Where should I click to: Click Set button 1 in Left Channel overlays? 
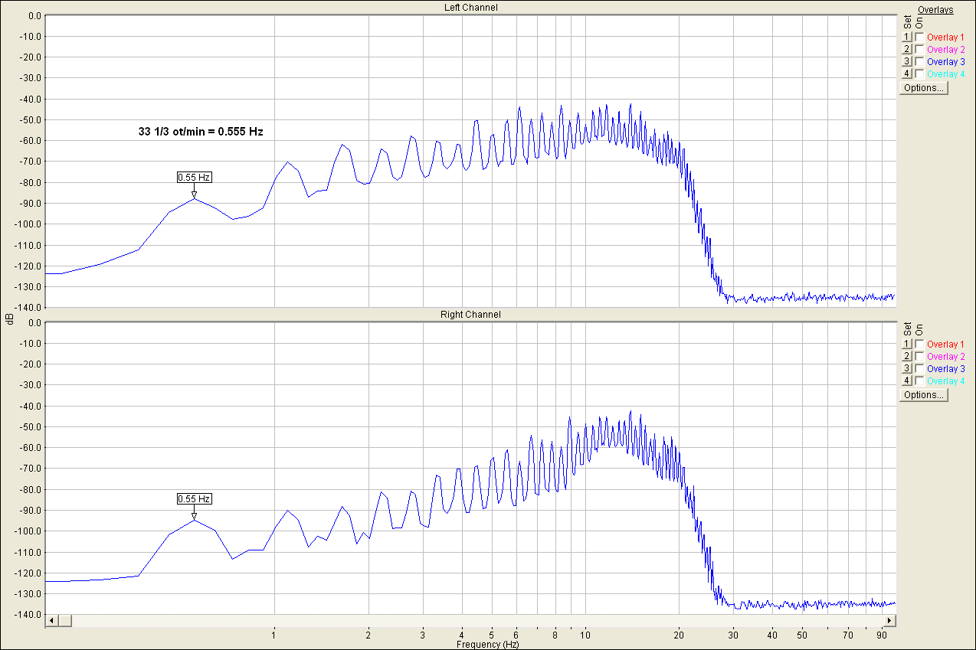pyautogui.click(x=906, y=37)
